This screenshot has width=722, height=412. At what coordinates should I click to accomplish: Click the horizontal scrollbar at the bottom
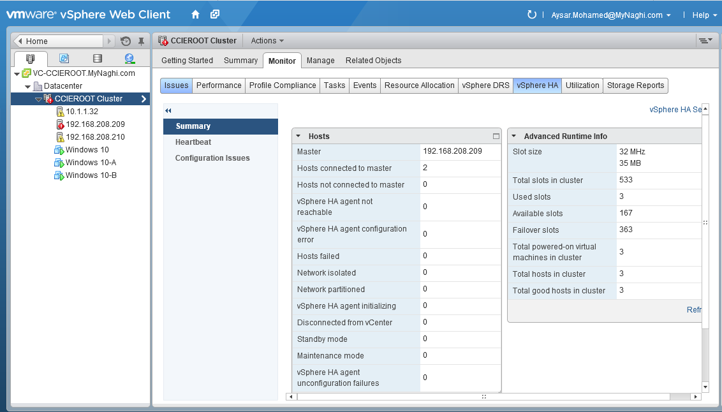[x=483, y=397]
